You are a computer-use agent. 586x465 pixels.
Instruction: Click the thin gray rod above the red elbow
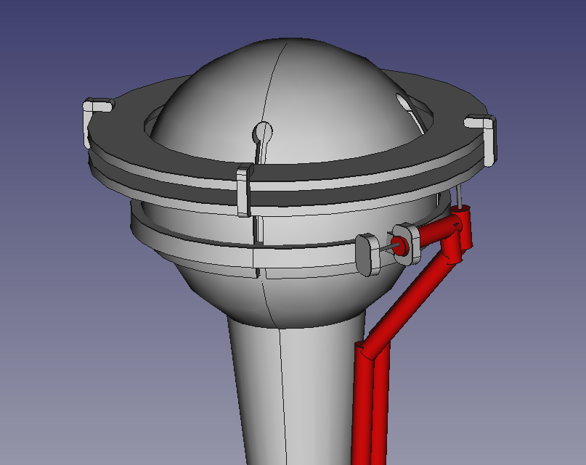(460, 196)
